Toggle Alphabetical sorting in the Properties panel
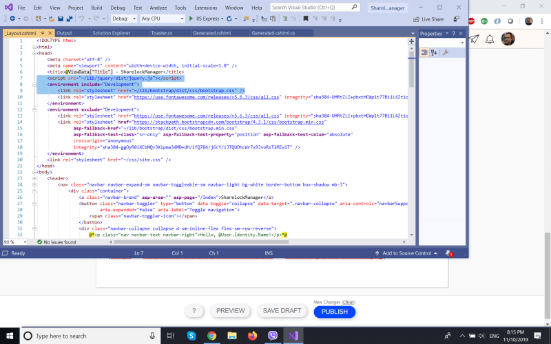The height and width of the screenshot is (344, 551). 434,53
